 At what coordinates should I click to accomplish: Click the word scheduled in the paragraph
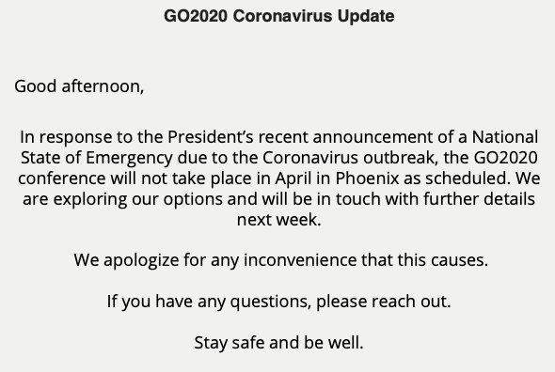tap(468, 178)
